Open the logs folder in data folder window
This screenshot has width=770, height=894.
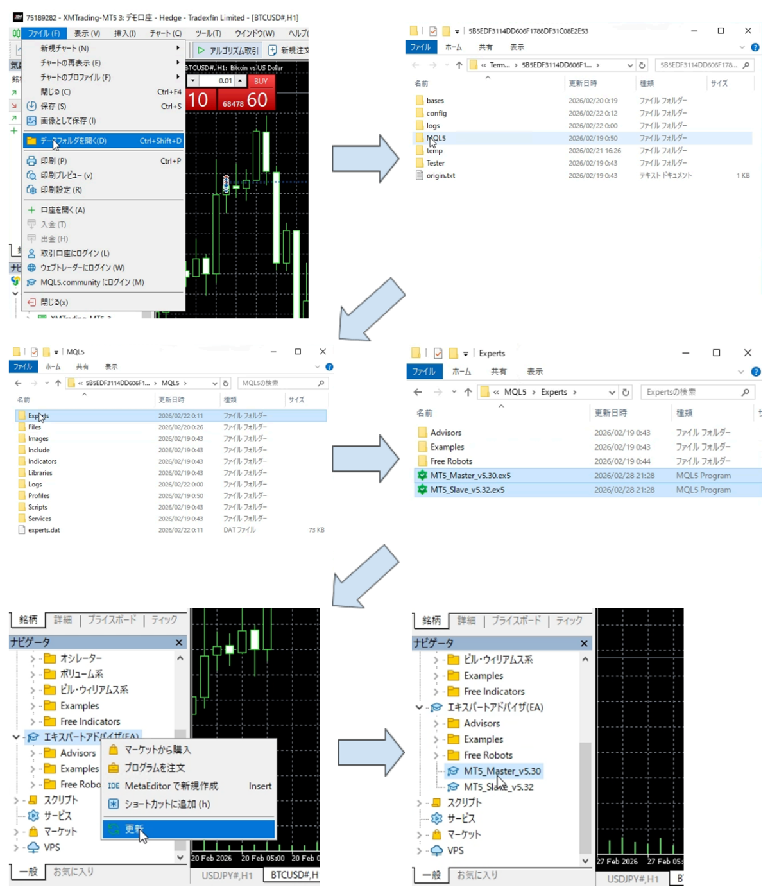433,126
